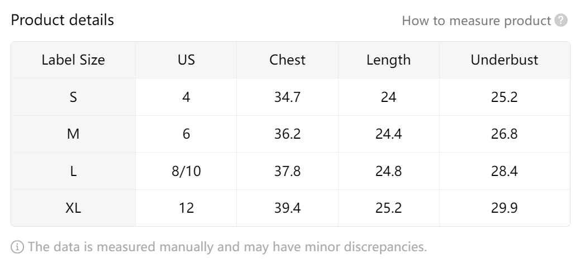This screenshot has width=585, height=269.
Task: Click the 39.4 chest measurement cell
Action: click(x=287, y=208)
